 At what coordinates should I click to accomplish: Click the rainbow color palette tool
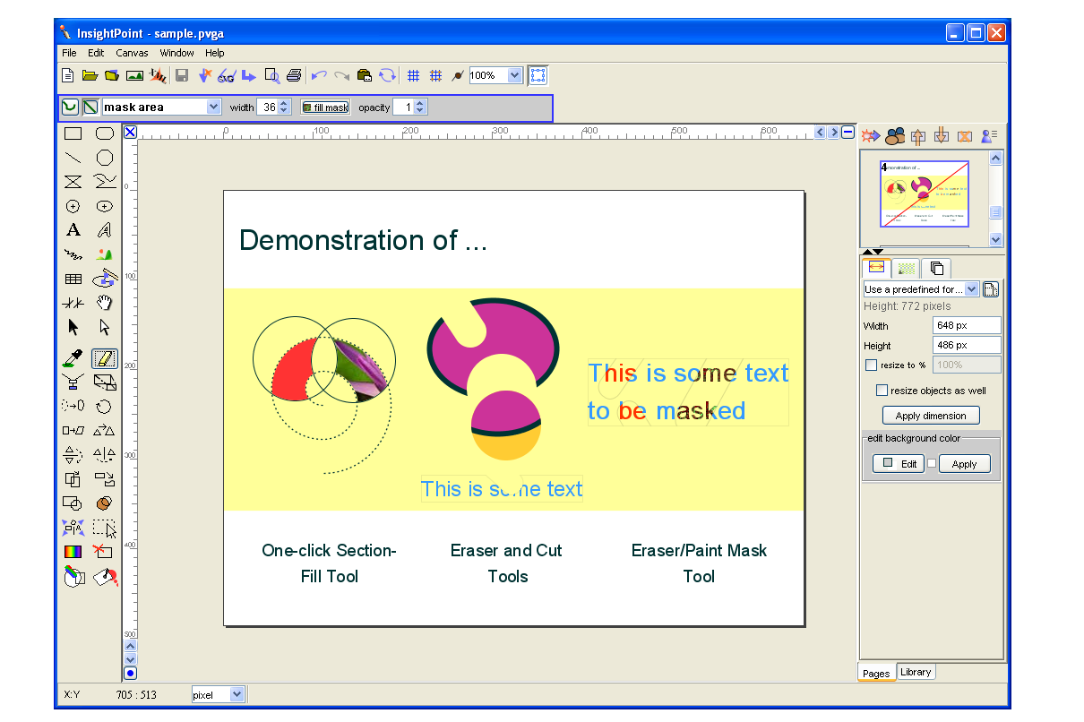click(x=73, y=552)
